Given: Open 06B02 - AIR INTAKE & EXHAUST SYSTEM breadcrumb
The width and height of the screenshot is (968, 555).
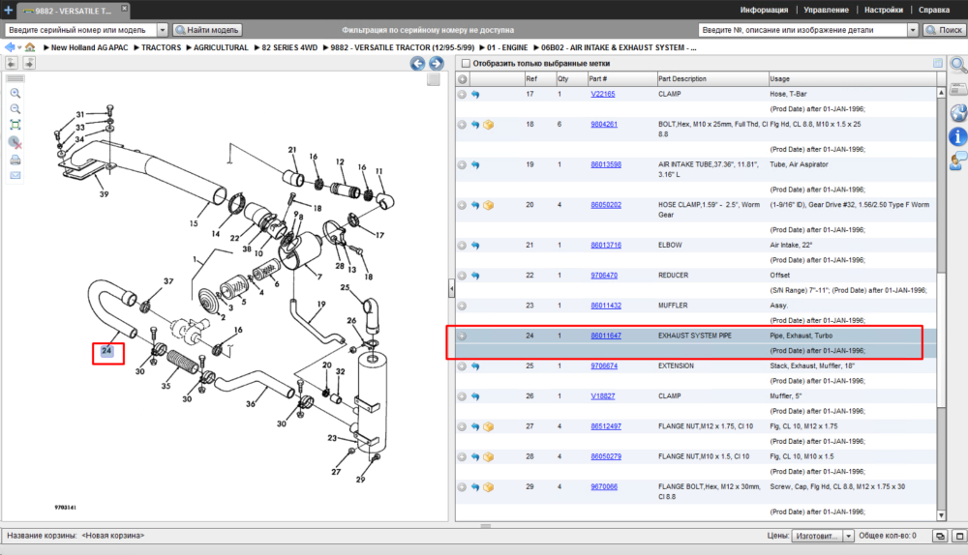Looking at the screenshot, I should point(618,47).
